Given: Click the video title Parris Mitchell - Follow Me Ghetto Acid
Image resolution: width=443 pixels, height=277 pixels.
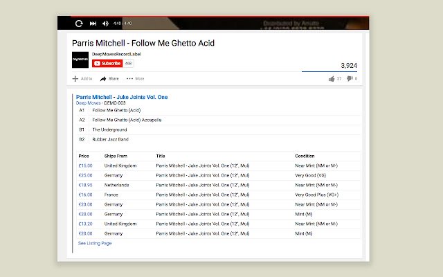Looking at the screenshot, I should click(143, 43).
